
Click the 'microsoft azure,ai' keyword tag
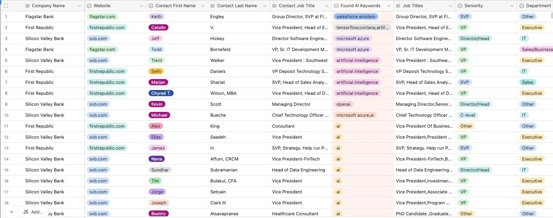coord(355,115)
